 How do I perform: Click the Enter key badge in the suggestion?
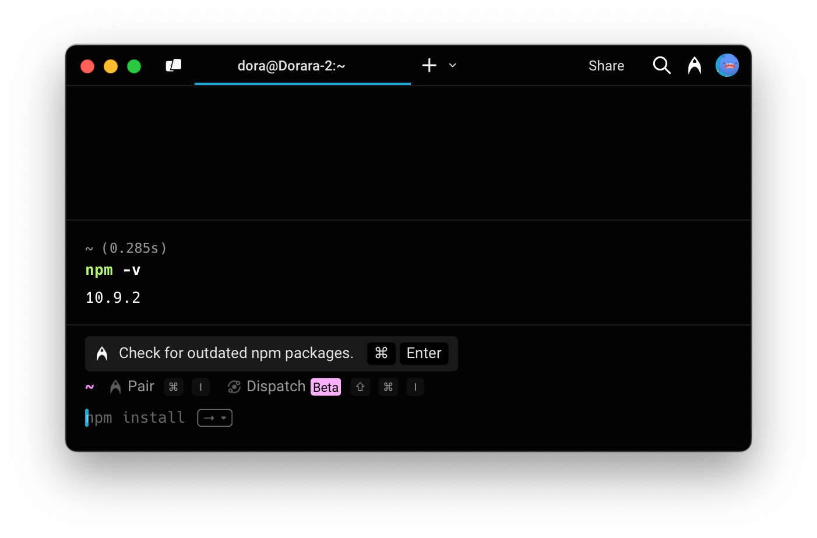[x=424, y=353]
